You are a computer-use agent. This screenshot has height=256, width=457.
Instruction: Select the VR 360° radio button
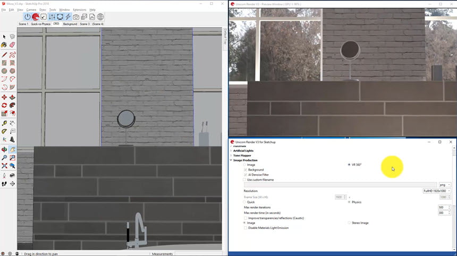(349, 165)
